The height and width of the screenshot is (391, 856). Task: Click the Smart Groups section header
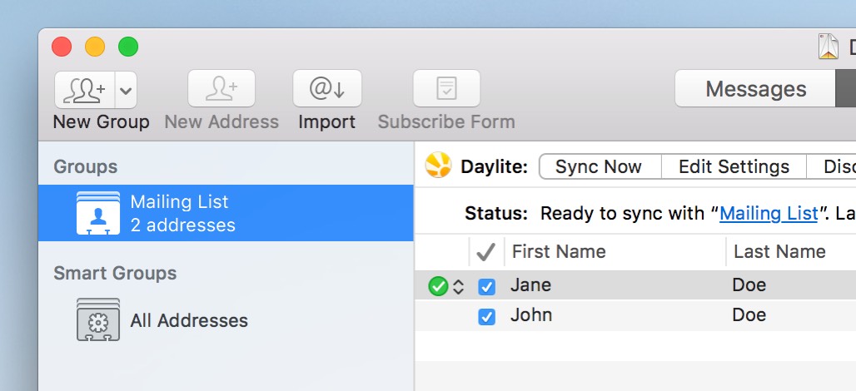click(115, 273)
